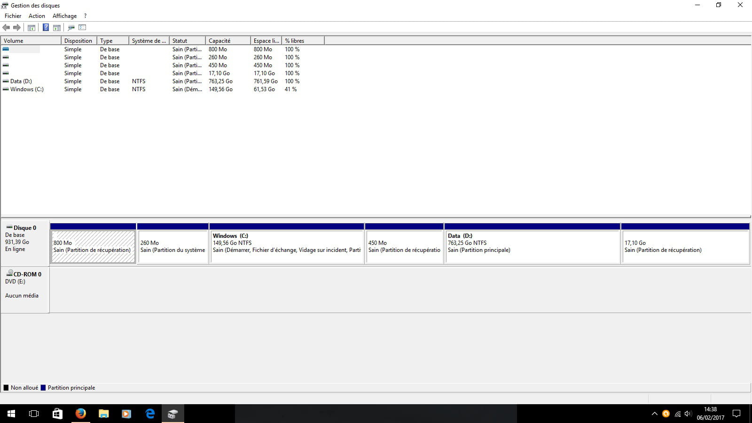
Task: Sort by the Type column header
Action: pos(113,41)
